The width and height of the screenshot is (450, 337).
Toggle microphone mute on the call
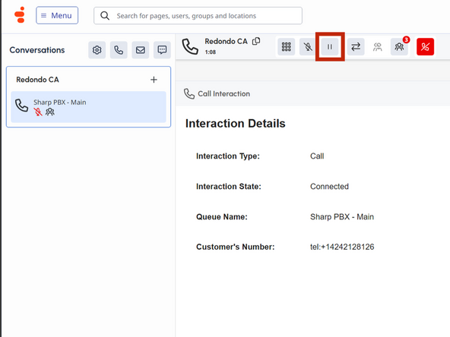click(x=308, y=47)
